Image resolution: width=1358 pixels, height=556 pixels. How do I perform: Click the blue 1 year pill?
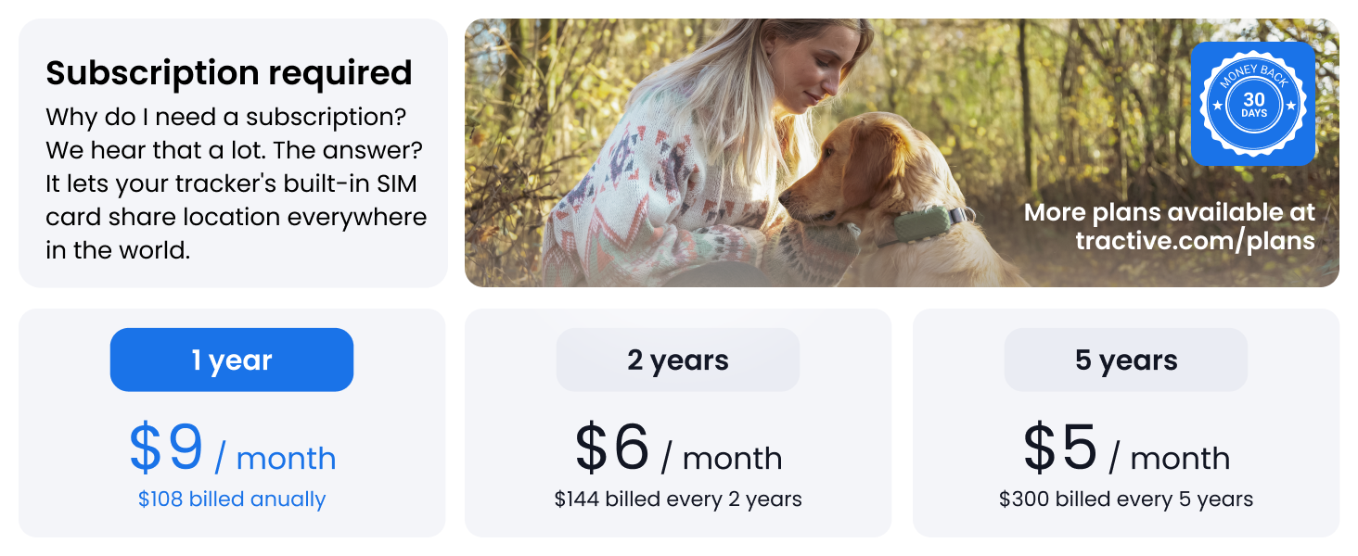click(231, 360)
